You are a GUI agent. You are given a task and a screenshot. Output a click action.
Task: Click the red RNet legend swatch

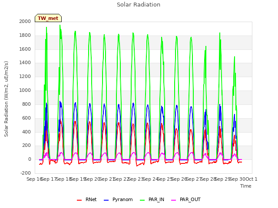coord(79,200)
